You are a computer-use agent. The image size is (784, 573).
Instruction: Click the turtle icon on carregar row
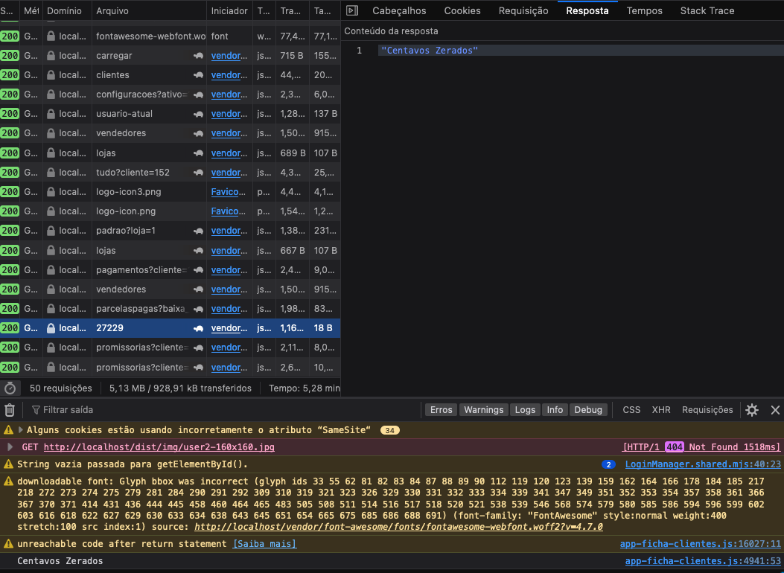coord(199,56)
